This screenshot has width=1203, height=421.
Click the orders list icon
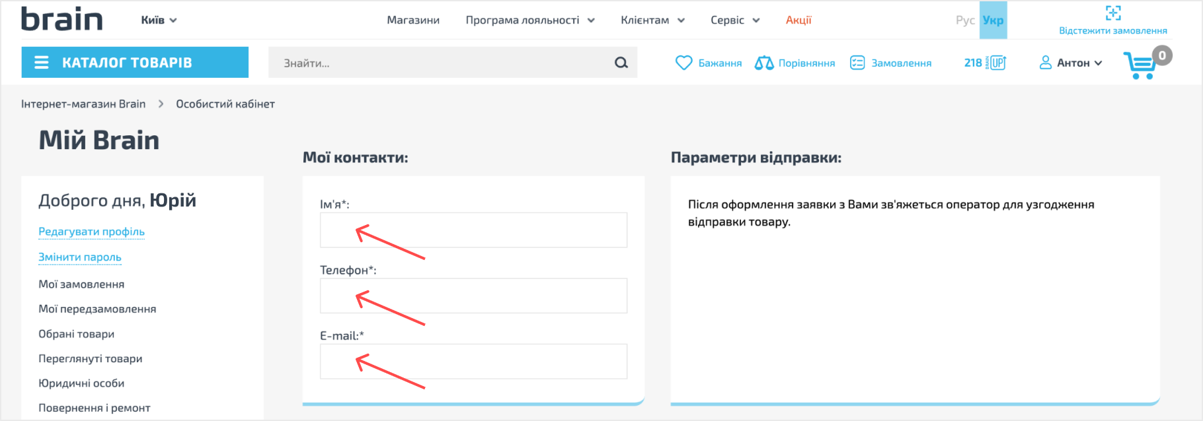point(857,63)
